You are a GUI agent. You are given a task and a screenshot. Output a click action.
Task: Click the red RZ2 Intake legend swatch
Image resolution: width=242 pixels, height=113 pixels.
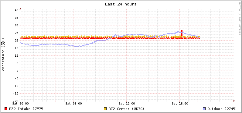coord(6,109)
